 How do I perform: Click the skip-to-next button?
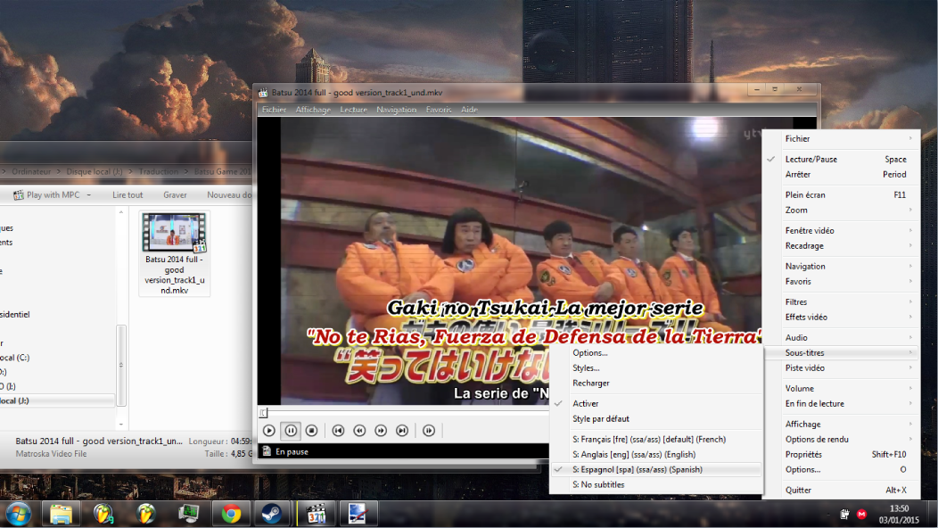pos(402,431)
